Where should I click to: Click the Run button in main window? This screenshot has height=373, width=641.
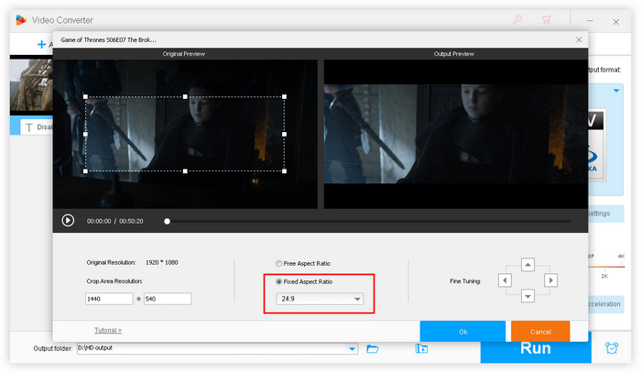pos(536,351)
